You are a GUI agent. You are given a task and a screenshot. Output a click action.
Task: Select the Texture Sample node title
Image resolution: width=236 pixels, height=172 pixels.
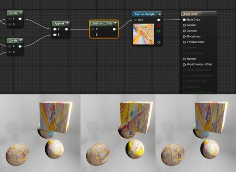(x=144, y=14)
